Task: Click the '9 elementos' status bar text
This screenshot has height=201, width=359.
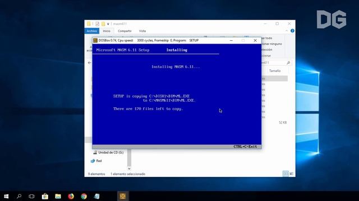Action: [96, 174]
